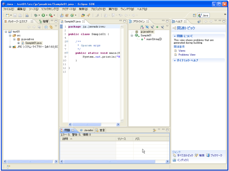Click the New Java Package icon

tap(67, 15)
